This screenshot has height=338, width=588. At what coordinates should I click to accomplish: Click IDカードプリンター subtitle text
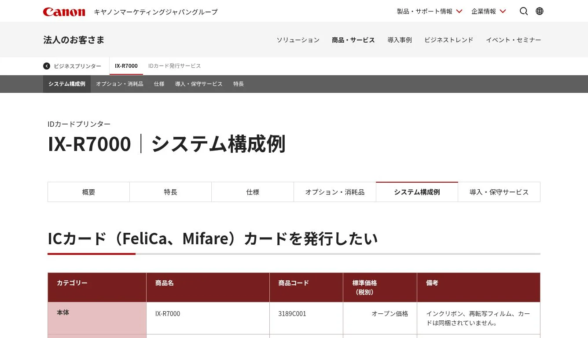click(79, 124)
